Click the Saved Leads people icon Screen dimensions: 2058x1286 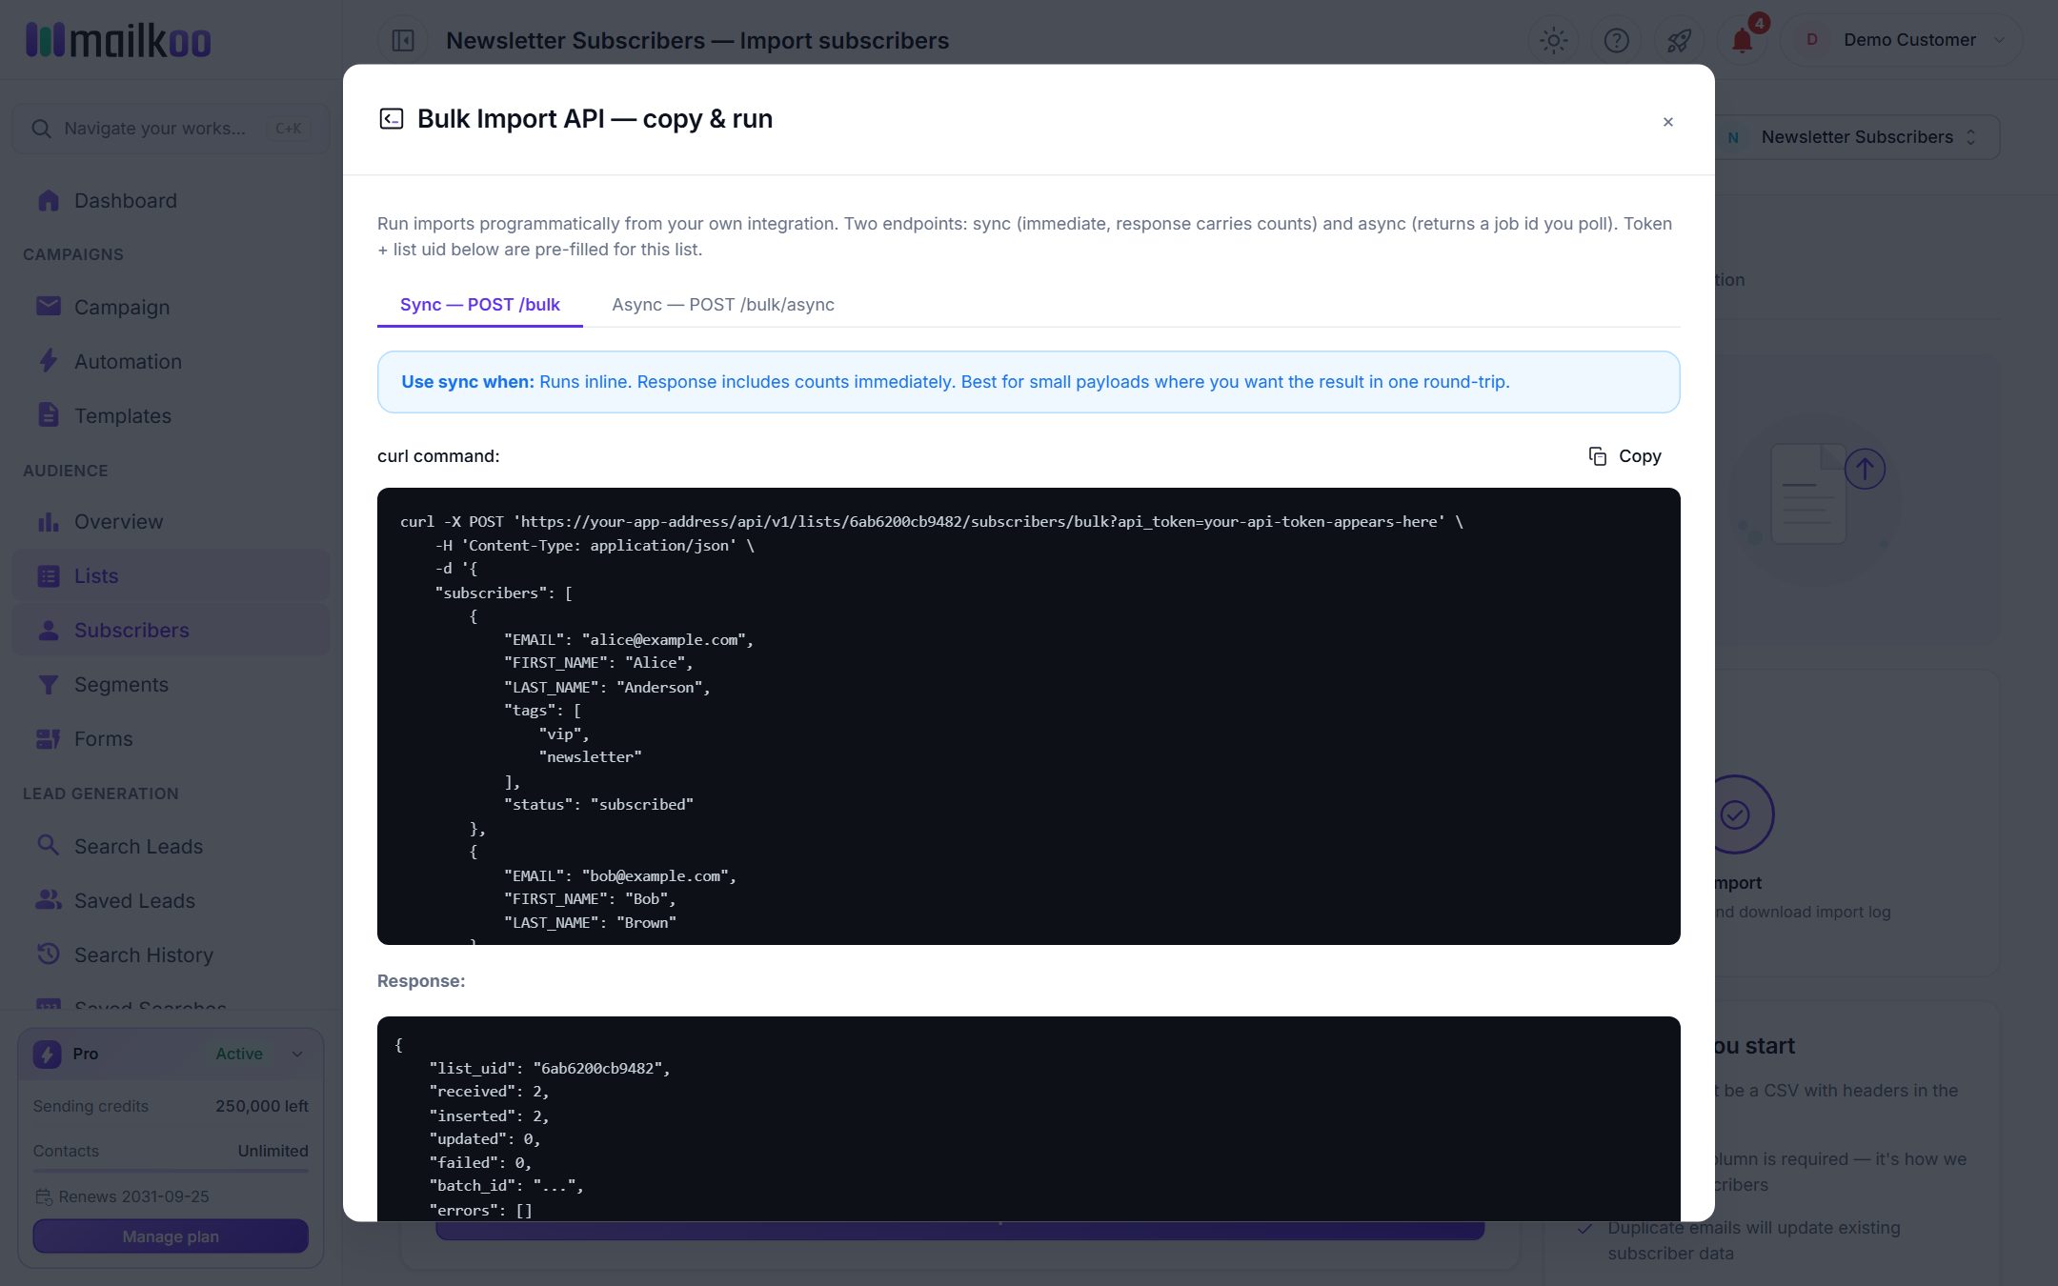pyautogui.click(x=49, y=900)
